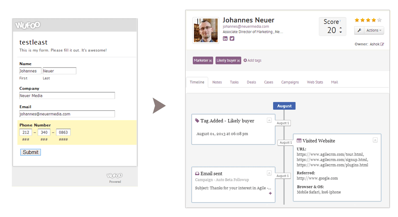Set rating to the second star
The image size is (398, 217).
[x=363, y=20]
